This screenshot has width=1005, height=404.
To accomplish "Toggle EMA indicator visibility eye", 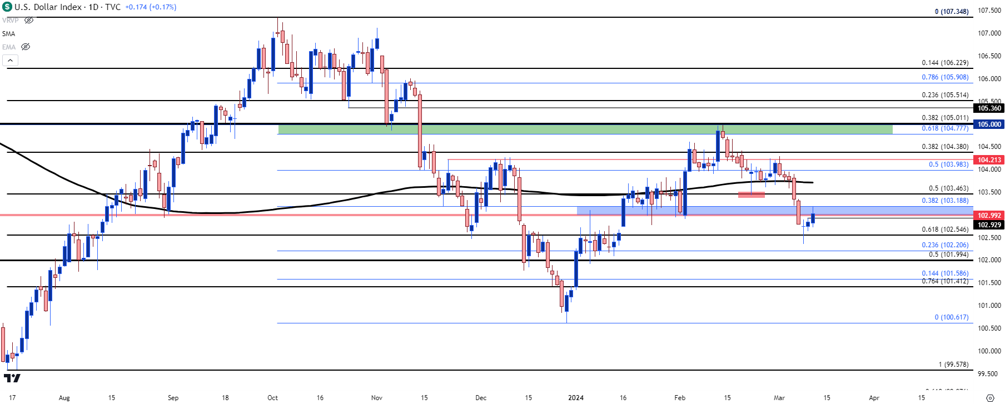I will pyautogui.click(x=26, y=47).
